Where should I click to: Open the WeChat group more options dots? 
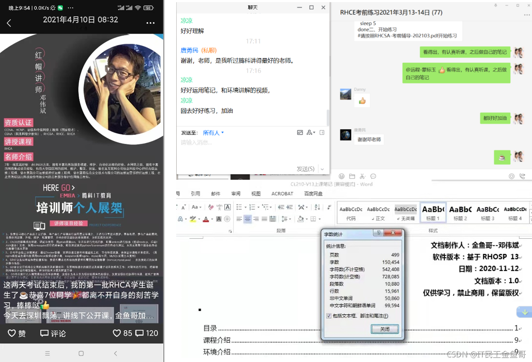click(x=527, y=15)
